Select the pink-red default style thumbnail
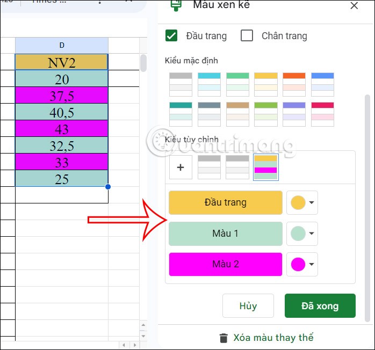This screenshot has height=350, width=375. pos(322,112)
